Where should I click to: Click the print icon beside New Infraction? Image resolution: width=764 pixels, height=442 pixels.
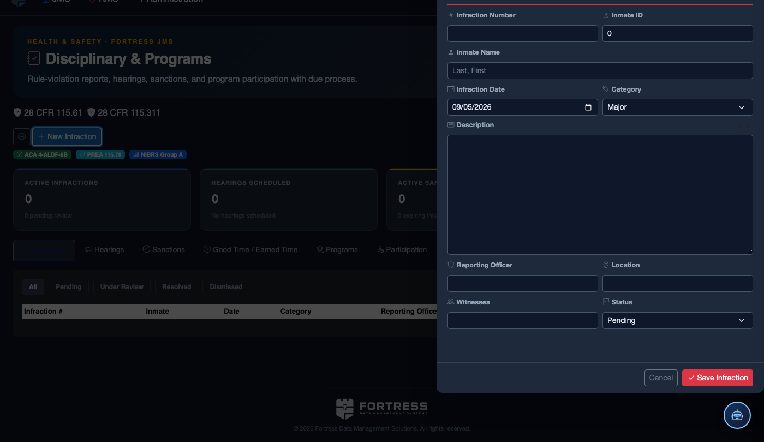(22, 136)
